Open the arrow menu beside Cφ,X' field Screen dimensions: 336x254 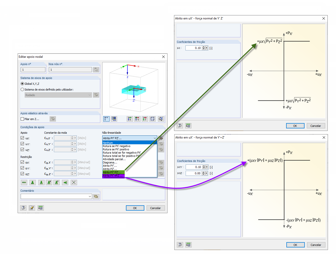(x=75, y=162)
